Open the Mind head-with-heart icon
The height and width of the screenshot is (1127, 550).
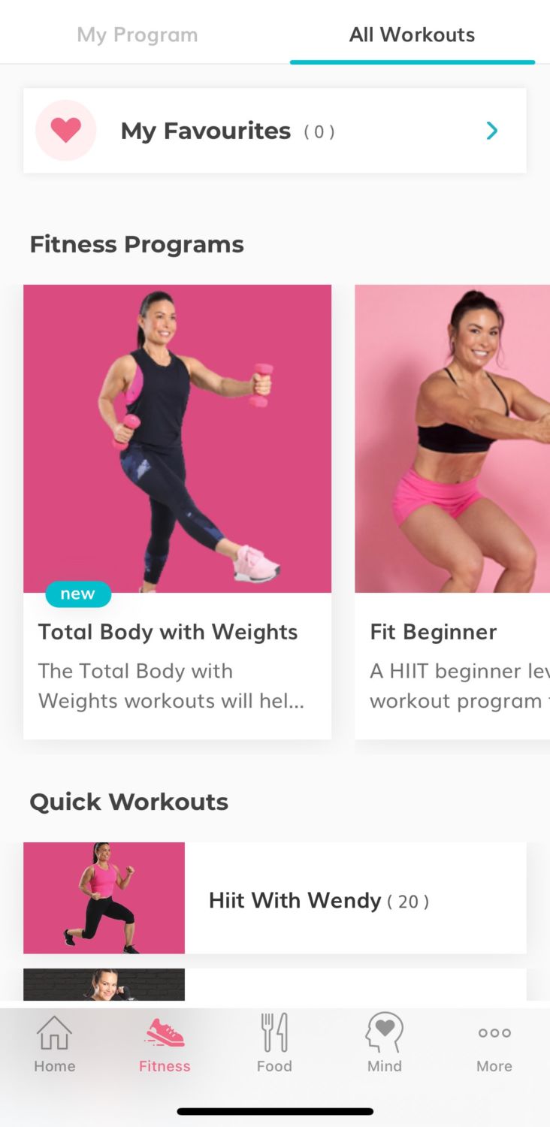385,1032
